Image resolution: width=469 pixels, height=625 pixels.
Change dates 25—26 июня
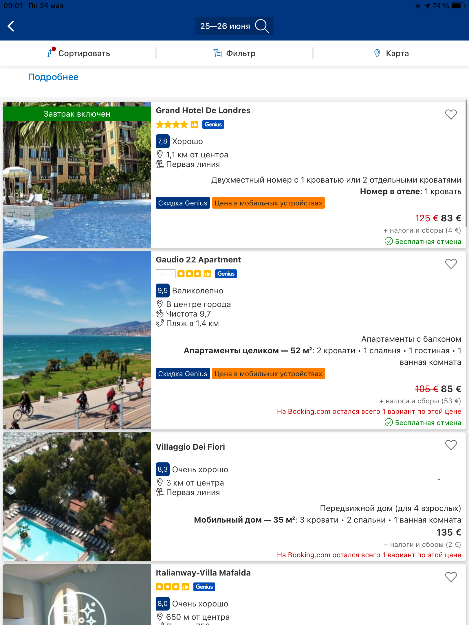pyautogui.click(x=225, y=26)
